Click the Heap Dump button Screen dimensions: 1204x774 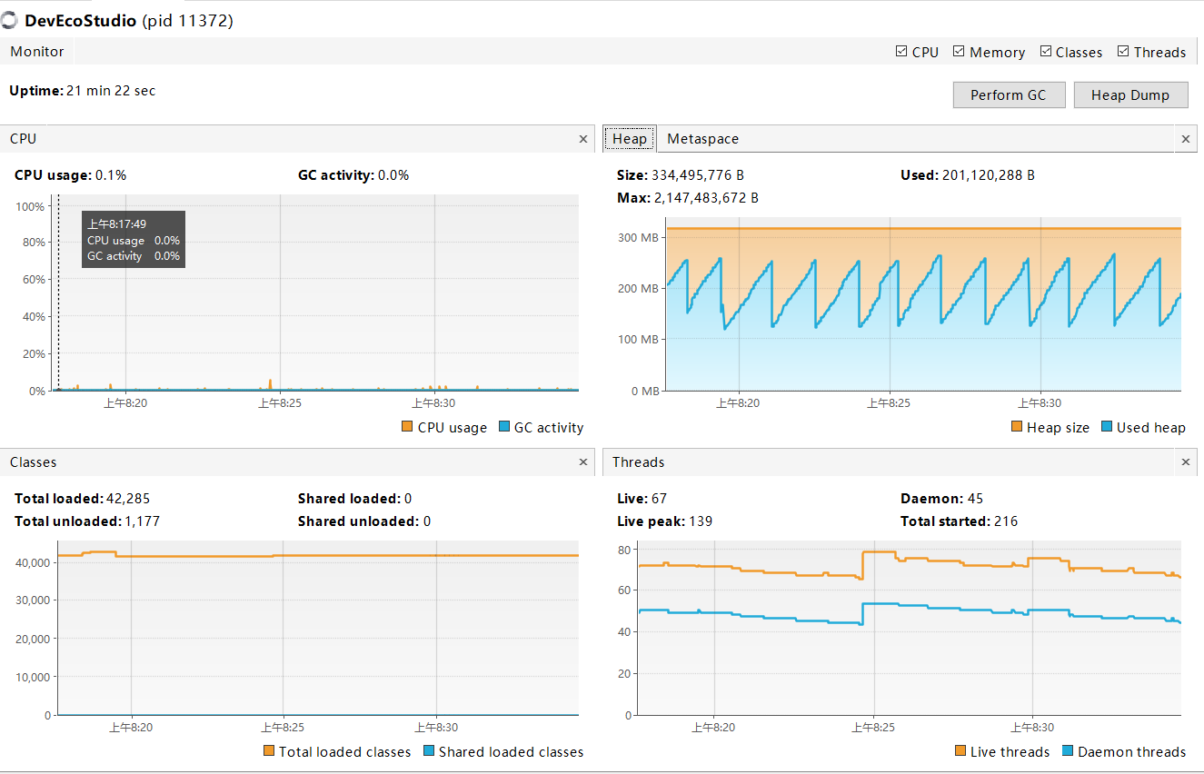pyautogui.click(x=1130, y=94)
